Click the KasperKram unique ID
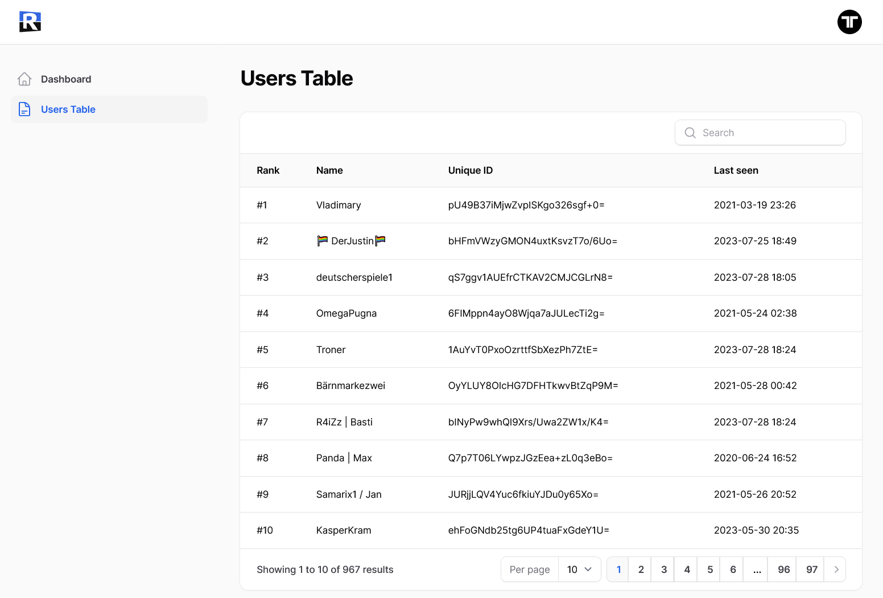 click(528, 530)
